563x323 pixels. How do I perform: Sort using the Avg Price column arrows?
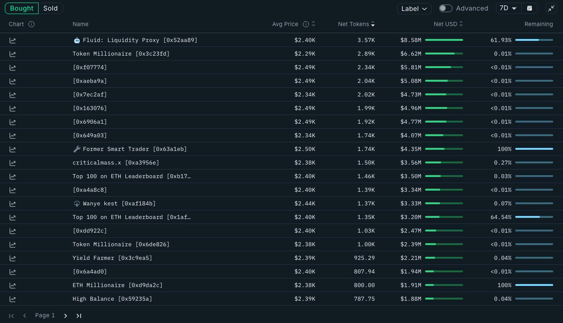[x=313, y=24]
